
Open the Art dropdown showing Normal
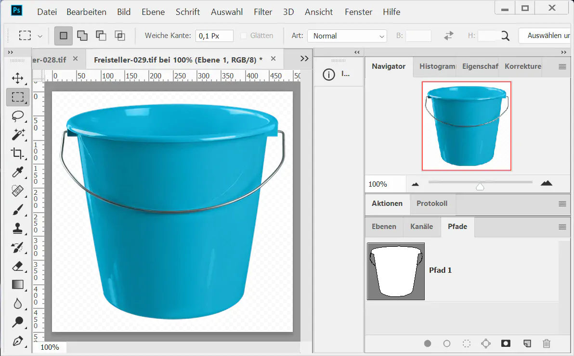pyautogui.click(x=347, y=36)
